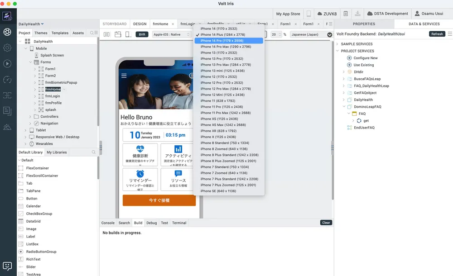Open Data & Services panel menu icon
Screen dimensions: 453x276
pyautogui.click(x=450, y=34)
